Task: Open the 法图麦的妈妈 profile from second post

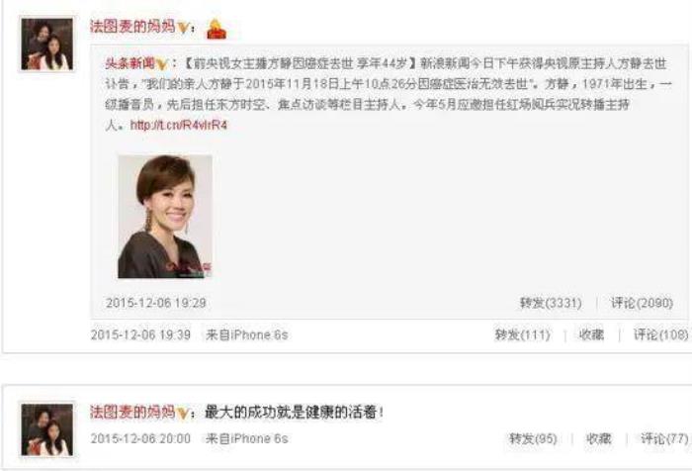Action: click(132, 412)
